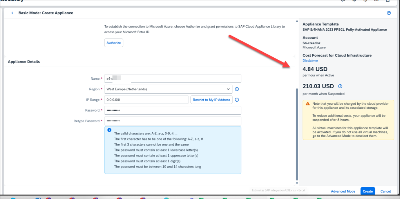Switch to Advanced Mode
This screenshot has width=400, height=199.
pyautogui.click(x=343, y=191)
